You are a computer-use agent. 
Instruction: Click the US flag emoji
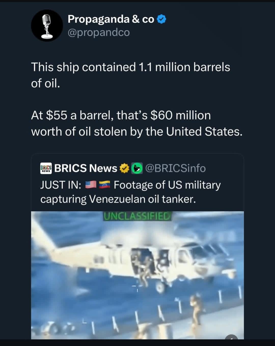(90, 185)
